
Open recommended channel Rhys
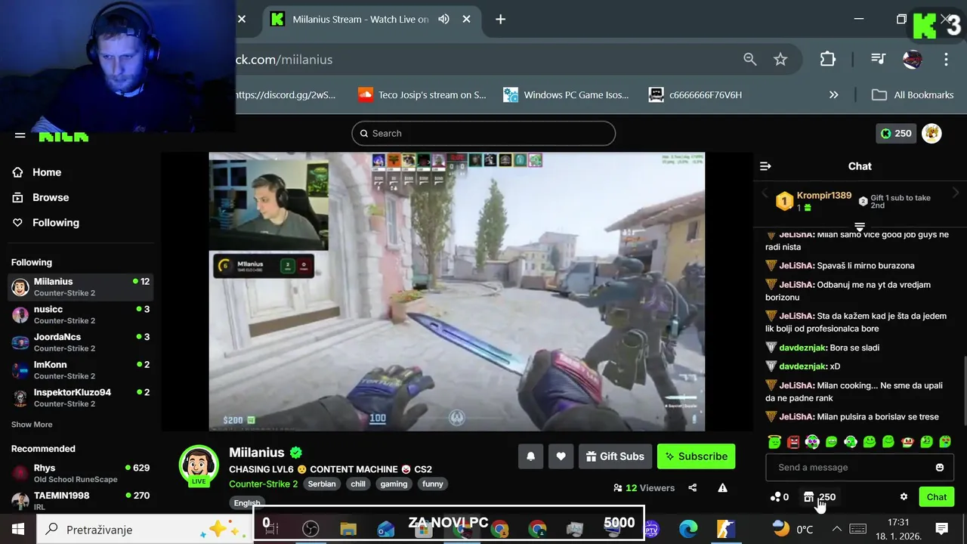[x=81, y=473]
